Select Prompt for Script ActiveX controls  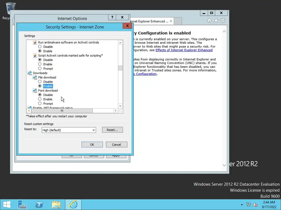tap(40, 69)
